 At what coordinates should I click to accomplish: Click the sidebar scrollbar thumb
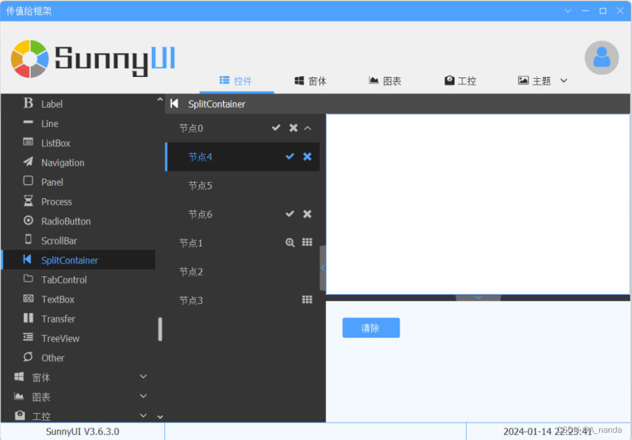coord(160,329)
